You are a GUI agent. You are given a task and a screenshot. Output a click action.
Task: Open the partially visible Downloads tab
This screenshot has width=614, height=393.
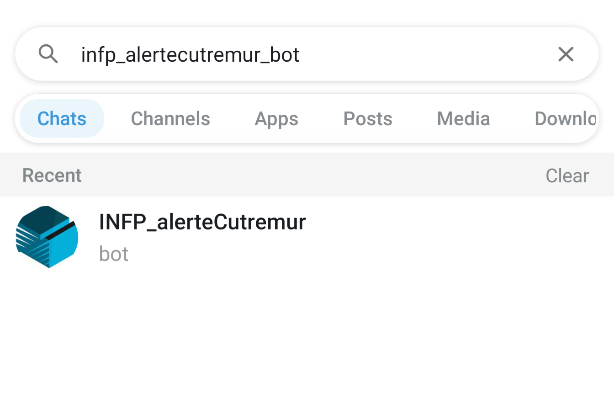pyautogui.click(x=566, y=119)
